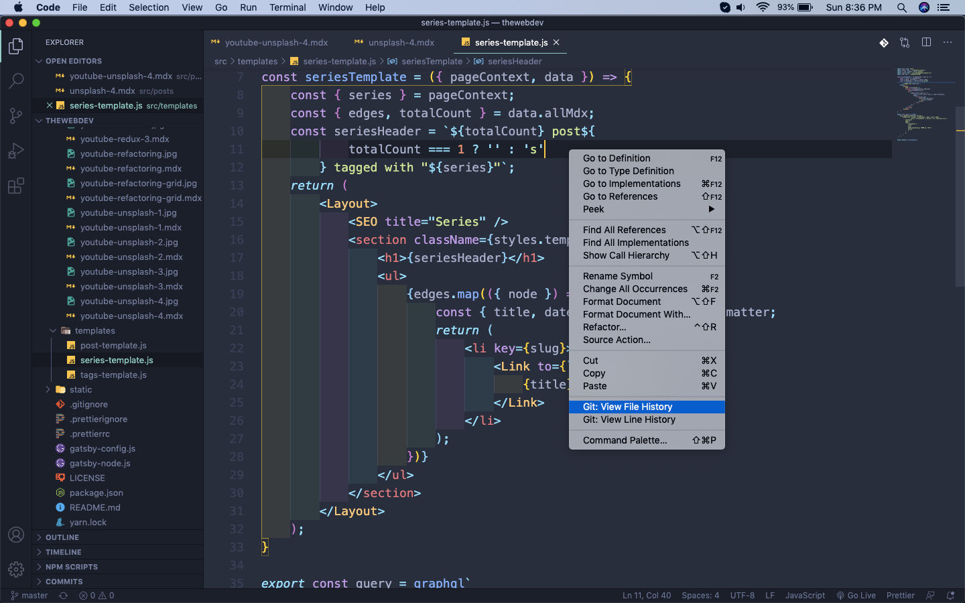The width and height of the screenshot is (965, 603).
Task: Open Spotlight search in menu bar
Action: click(902, 7)
